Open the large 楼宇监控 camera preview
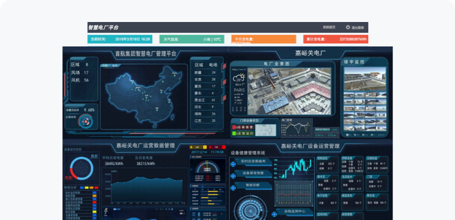The height and width of the screenshot is (220, 455). (364, 79)
